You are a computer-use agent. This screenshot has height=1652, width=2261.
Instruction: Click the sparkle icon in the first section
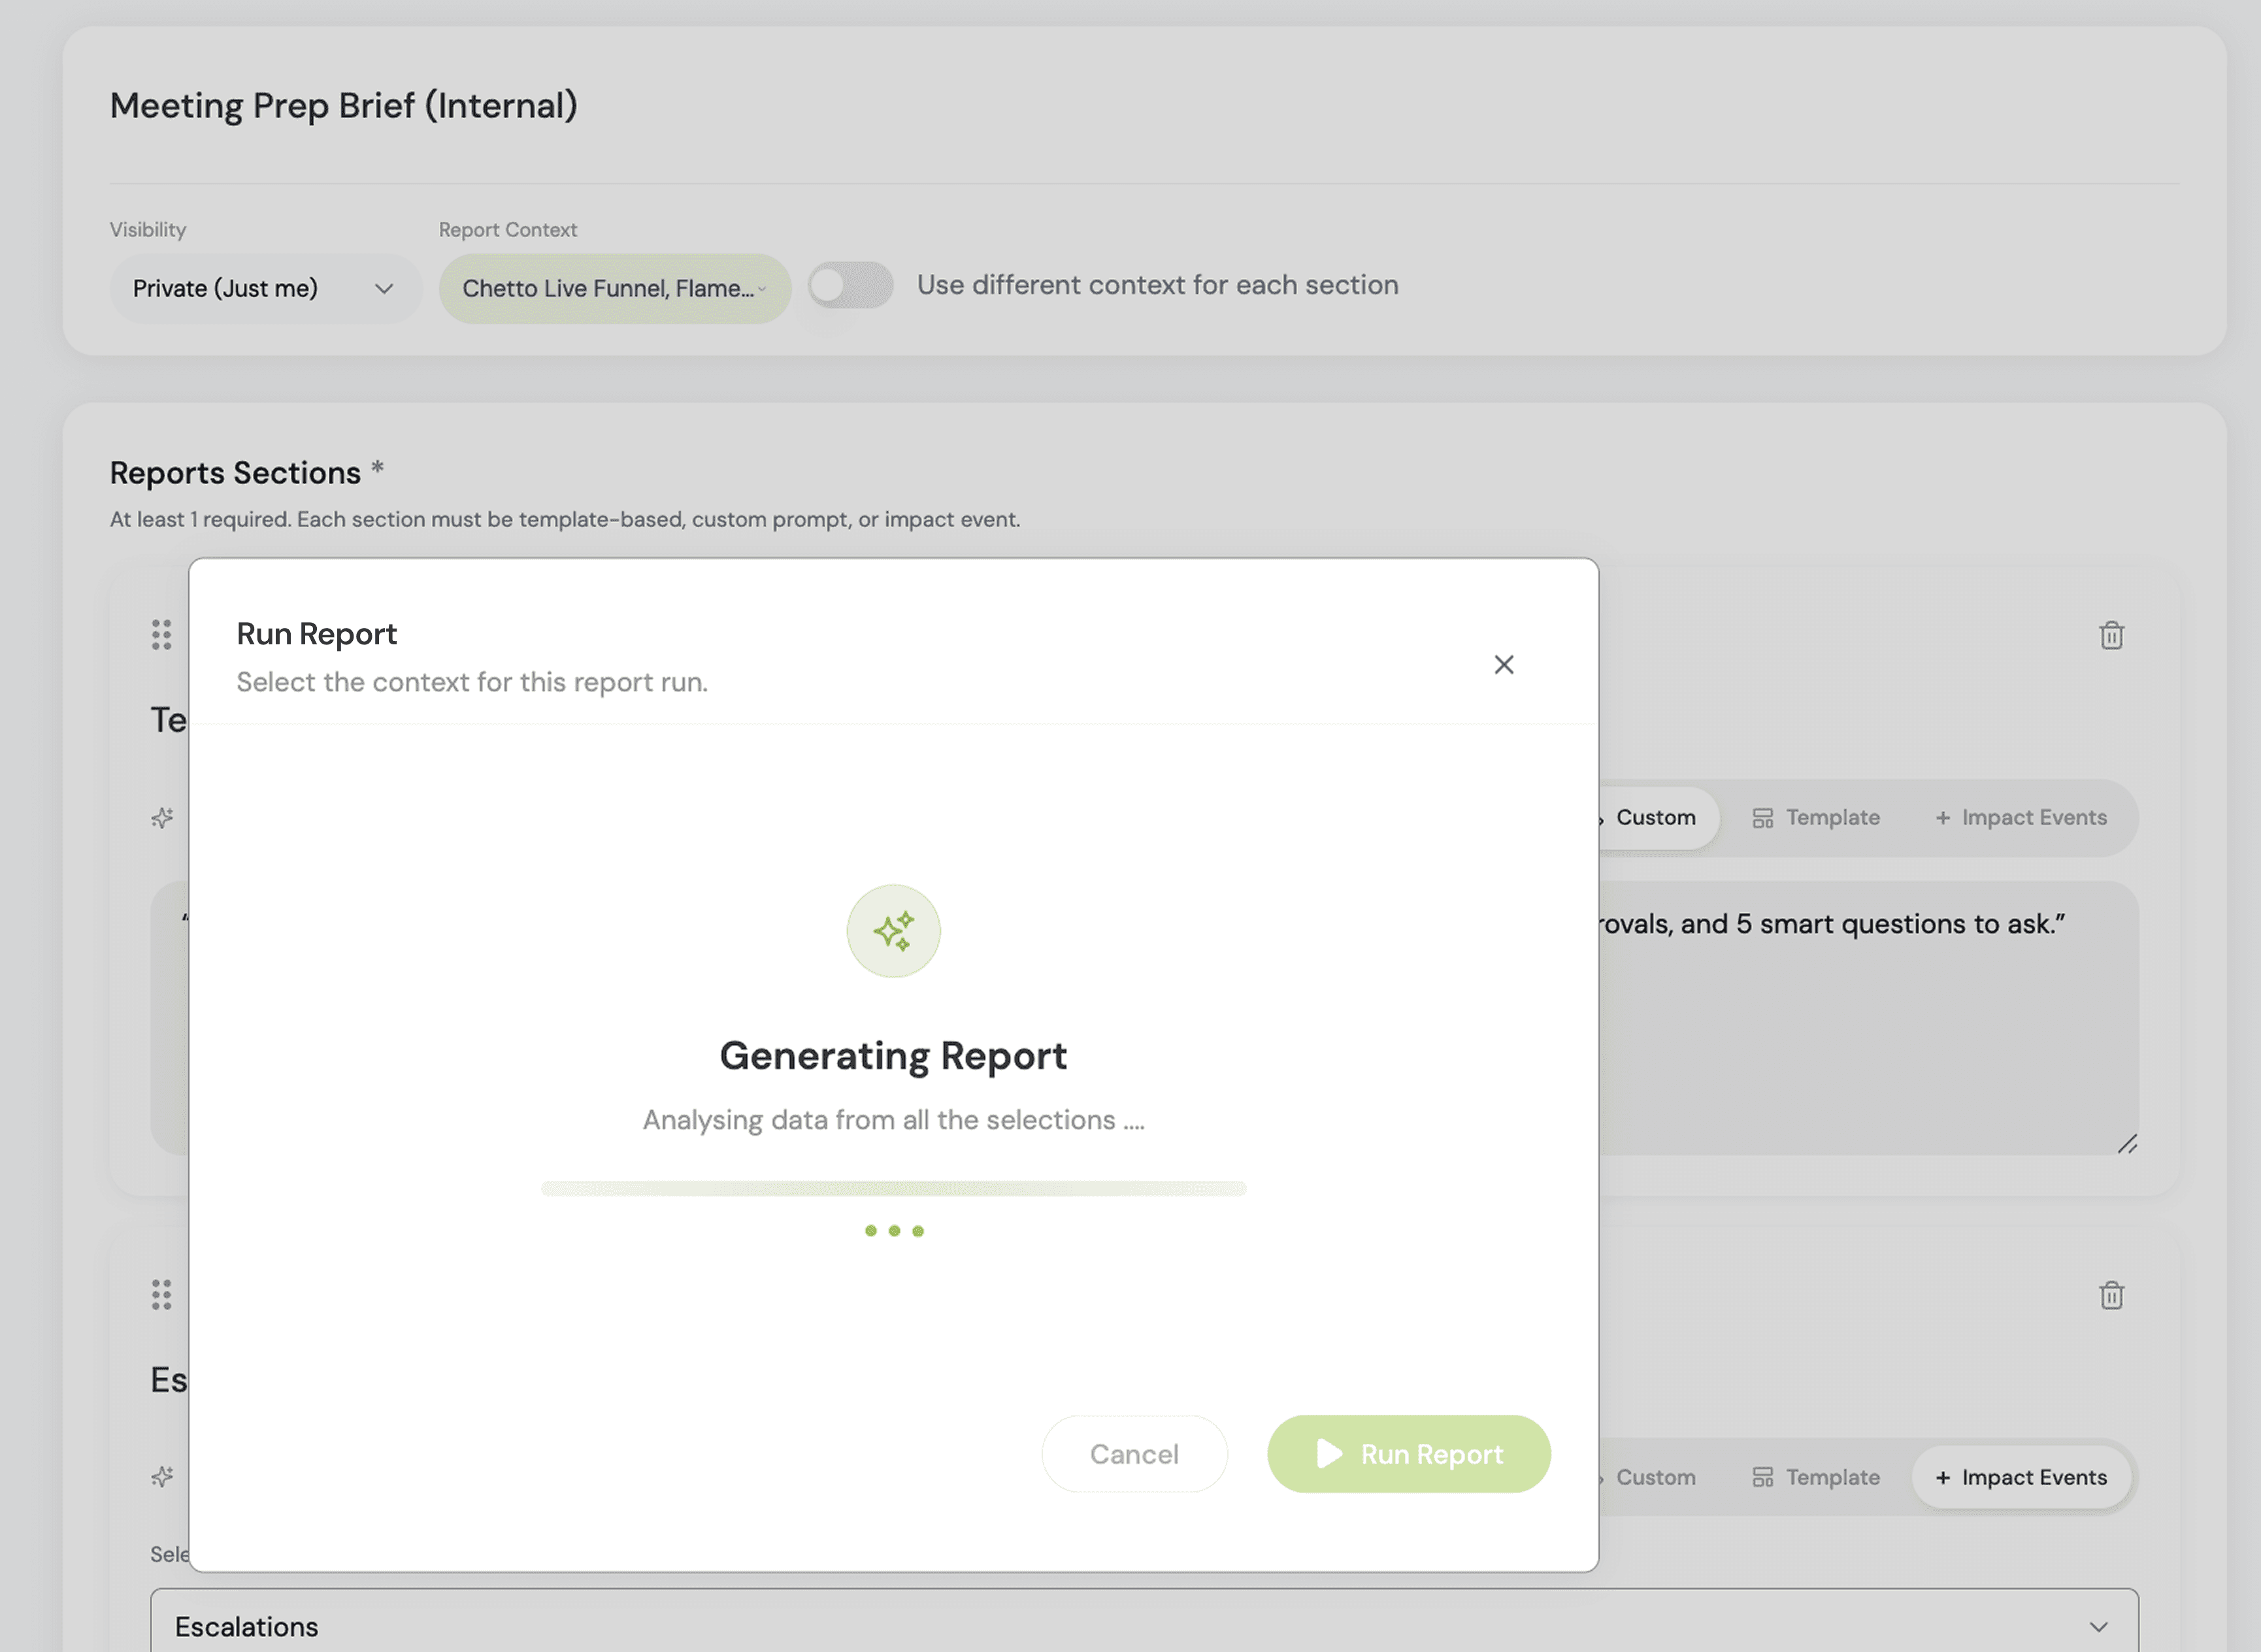tap(162, 818)
